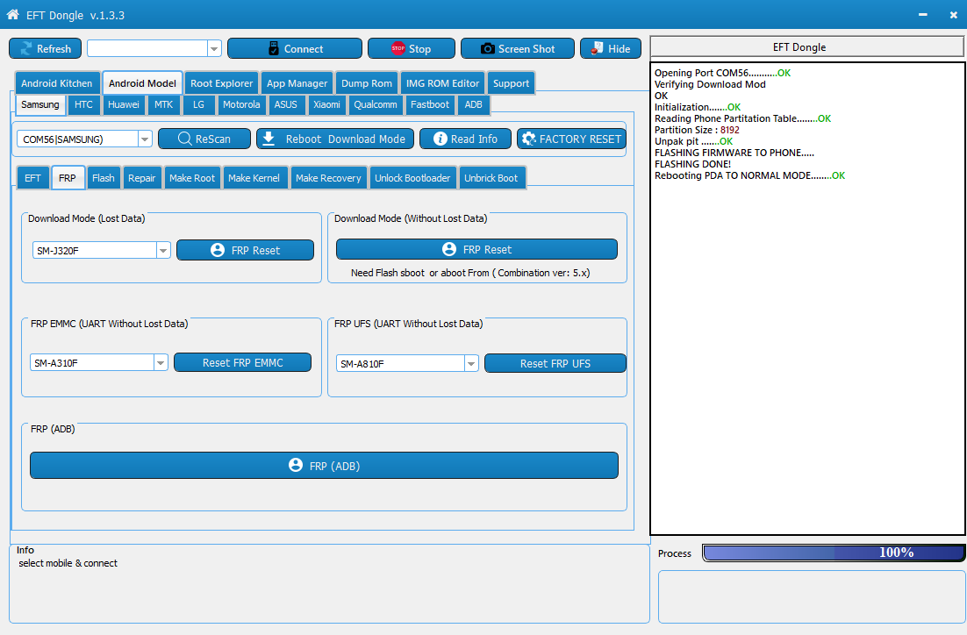Select the LG brand tab
This screenshot has height=635, width=967.
pos(198,104)
